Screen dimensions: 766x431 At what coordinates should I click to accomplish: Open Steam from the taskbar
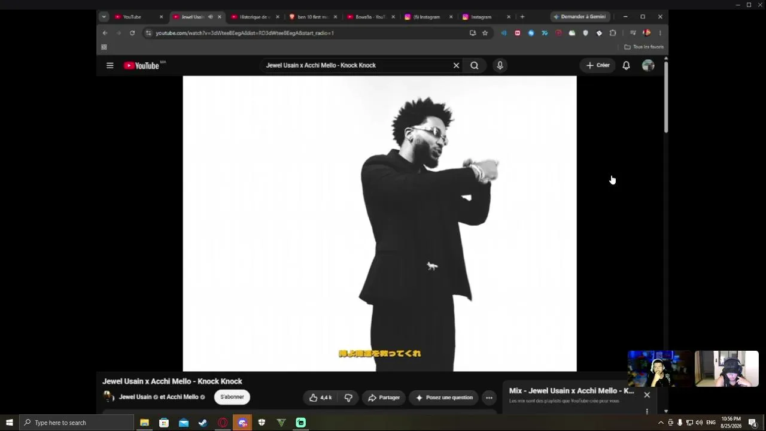tap(203, 423)
